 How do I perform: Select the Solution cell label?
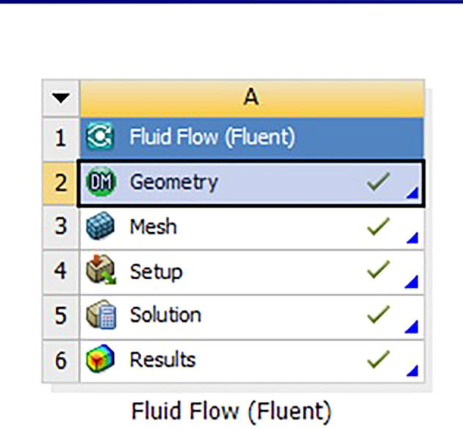pyautogui.click(x=165, y=314)
